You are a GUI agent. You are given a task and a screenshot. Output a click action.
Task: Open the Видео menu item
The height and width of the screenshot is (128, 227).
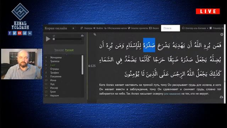pyautogui.click(x=154, y=28)
